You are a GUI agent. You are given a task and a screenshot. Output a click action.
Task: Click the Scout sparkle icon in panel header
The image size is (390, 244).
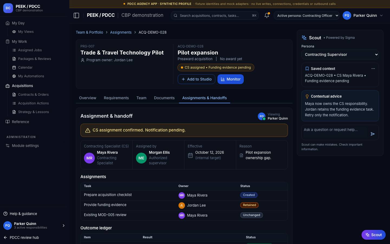click(x=304, y=38)
